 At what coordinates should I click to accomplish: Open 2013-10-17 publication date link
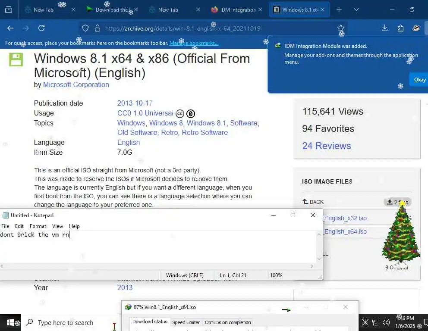(x=135, y=103)
